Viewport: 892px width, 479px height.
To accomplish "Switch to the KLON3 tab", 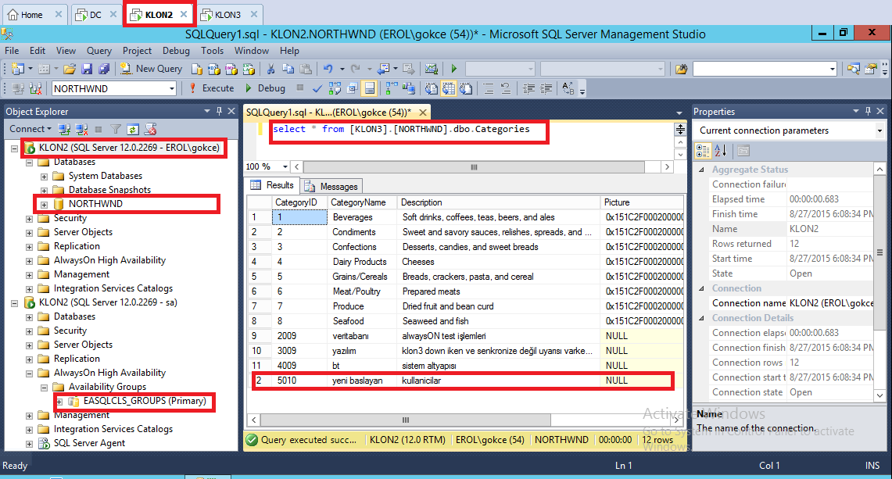I will pyautogui.click(x=227, y=15).
